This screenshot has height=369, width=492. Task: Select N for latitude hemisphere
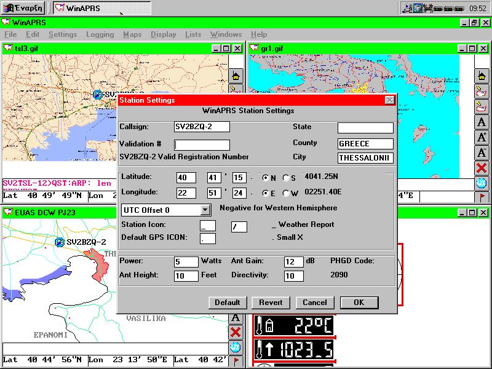coord(266,178)
